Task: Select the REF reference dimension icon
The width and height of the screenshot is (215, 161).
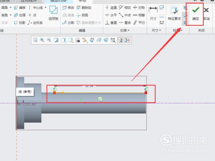Action: tap(162, 23)
